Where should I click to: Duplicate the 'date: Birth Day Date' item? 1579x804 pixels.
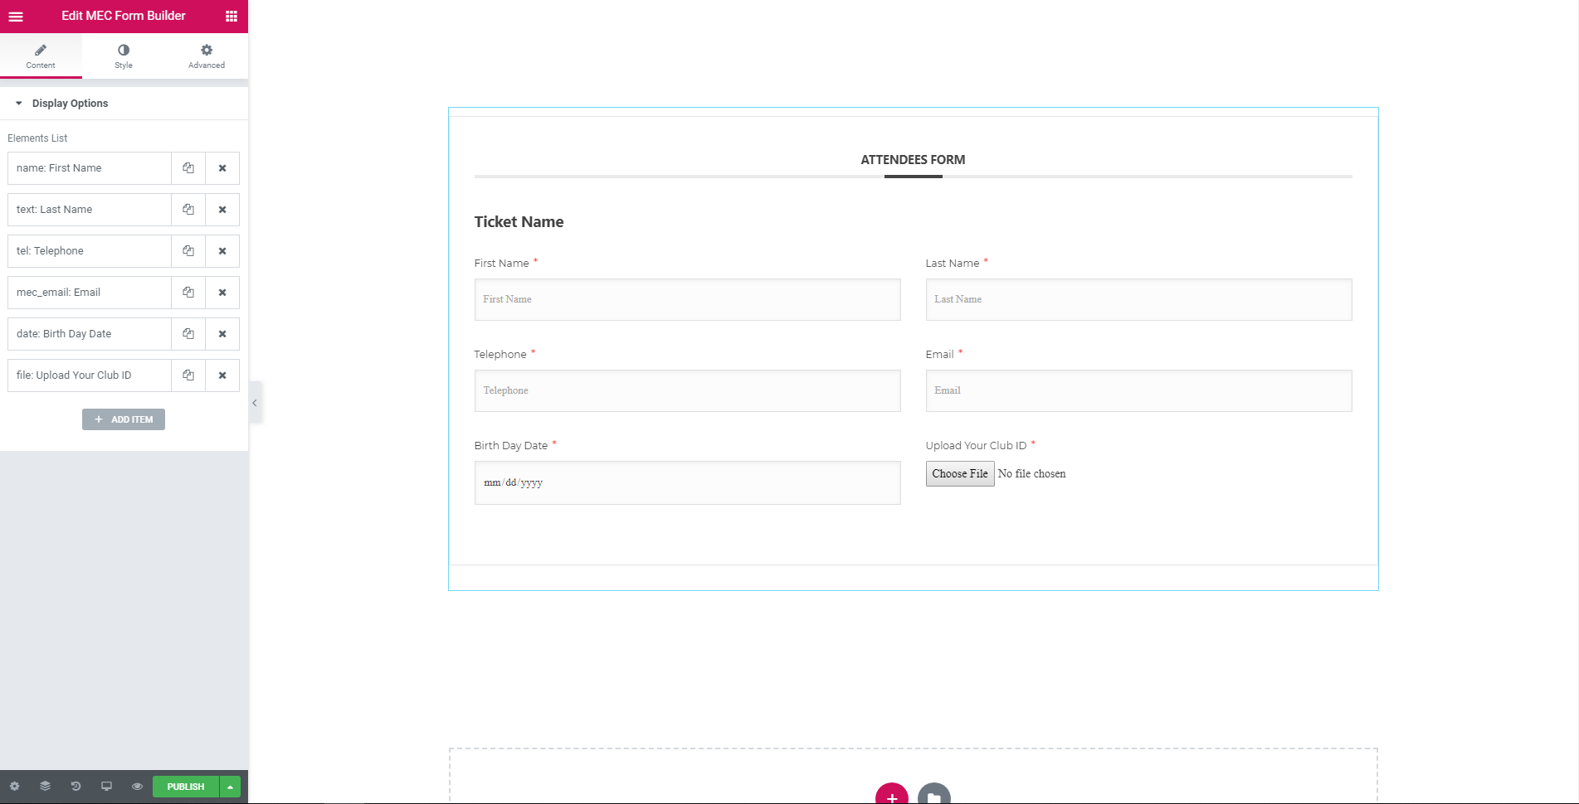click(188, 334)
